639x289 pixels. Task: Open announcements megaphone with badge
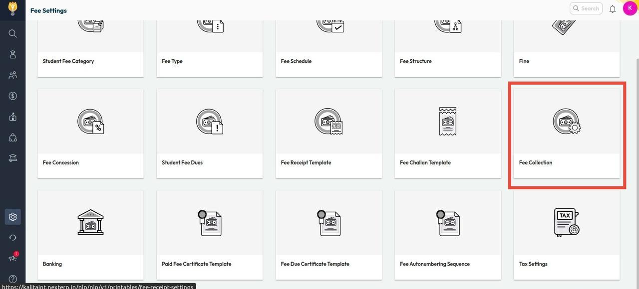(13, 258)
